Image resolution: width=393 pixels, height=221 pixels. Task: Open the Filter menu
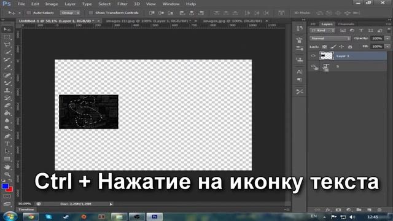point(122,4)
